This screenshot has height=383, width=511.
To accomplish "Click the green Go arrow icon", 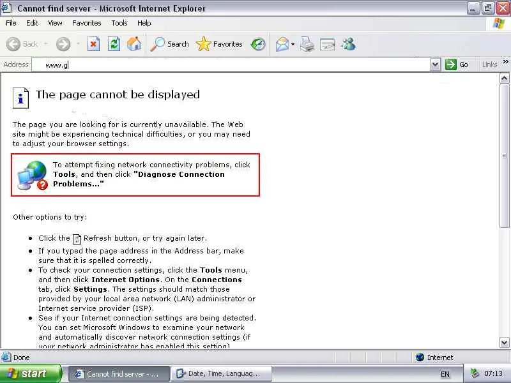I will pyautogui.click(x=451, y=64).
